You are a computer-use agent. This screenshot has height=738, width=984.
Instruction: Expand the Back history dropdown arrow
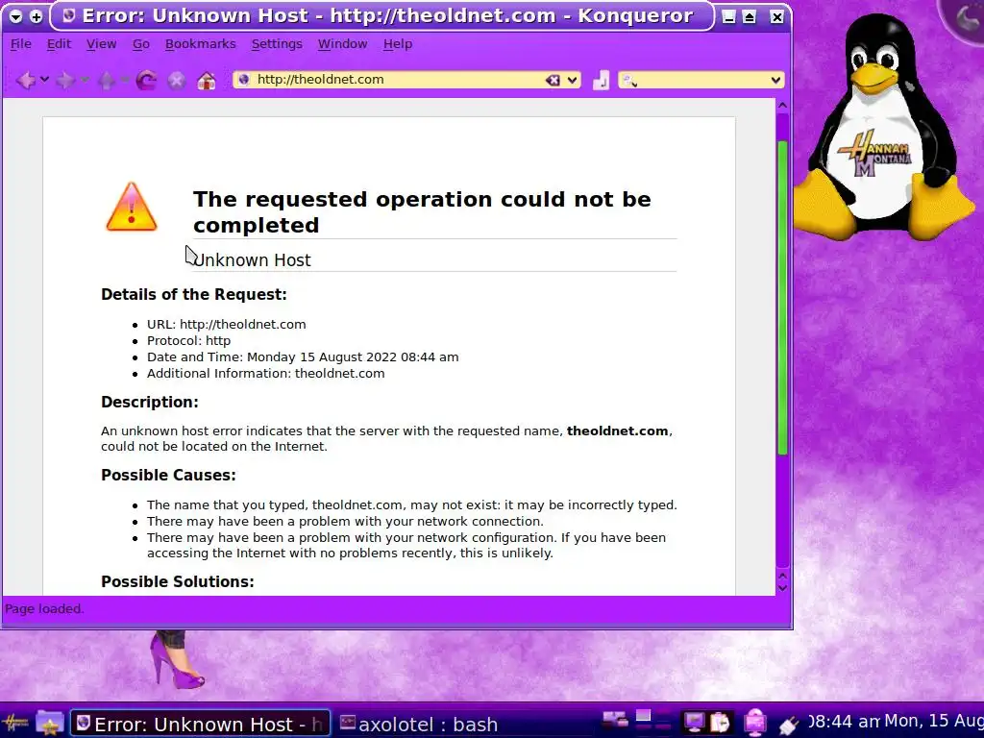pyautogui.click(x=44, y=80)
